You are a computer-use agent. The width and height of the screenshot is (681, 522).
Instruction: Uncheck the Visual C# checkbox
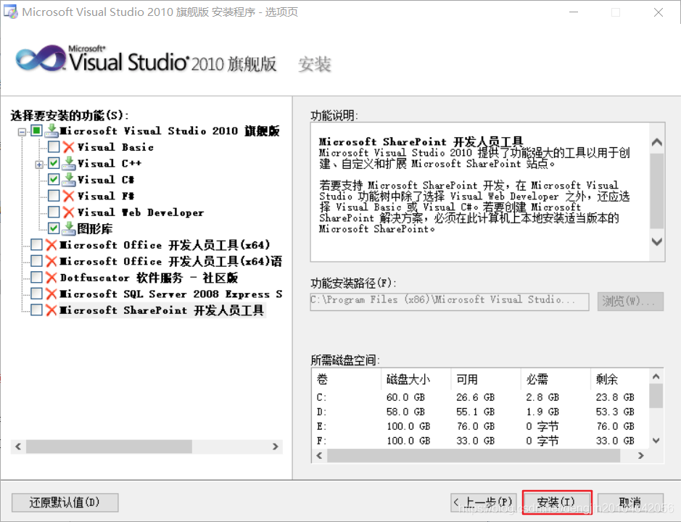point(54,179)
